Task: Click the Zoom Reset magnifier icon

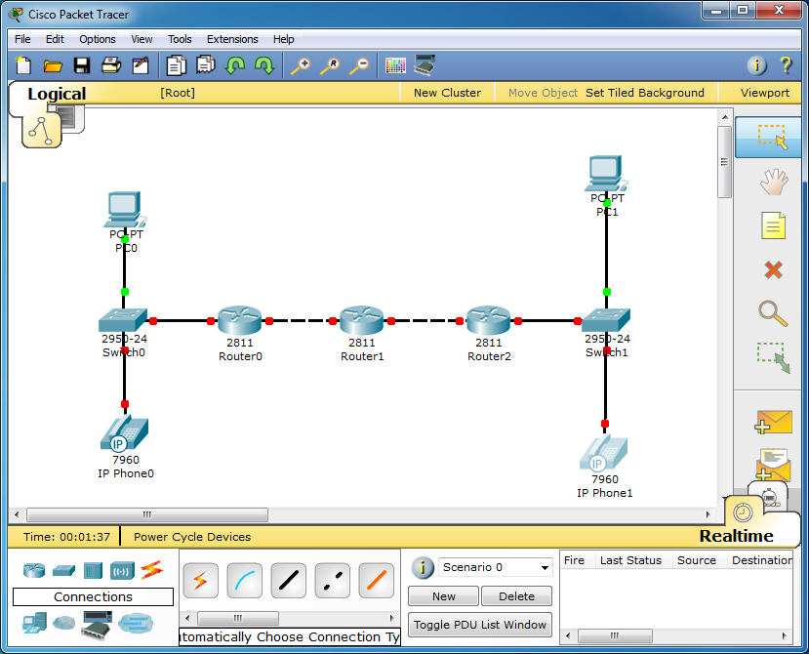Action: (x=330, y=65)
